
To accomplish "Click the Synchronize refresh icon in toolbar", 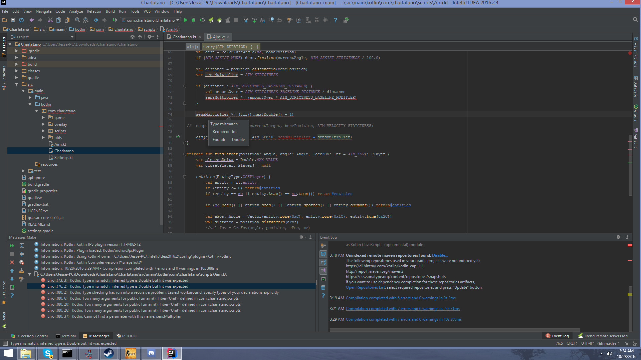I will (21, 20).
